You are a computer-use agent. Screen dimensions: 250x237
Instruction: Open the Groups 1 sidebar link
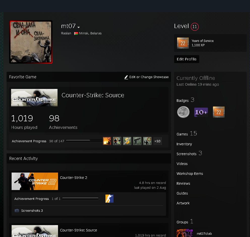(185, 222)
